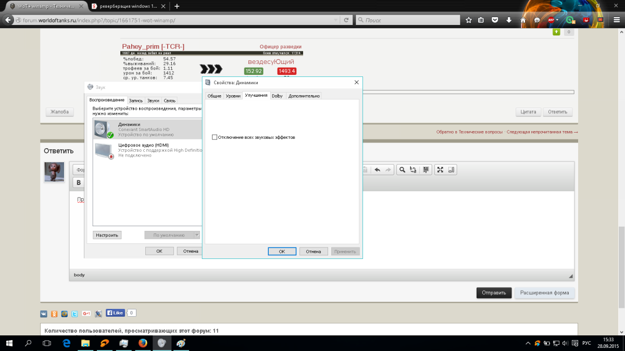Open Запись tab in Звук window
The height and width of the screenshot is (351, 625).
[136, 100]
